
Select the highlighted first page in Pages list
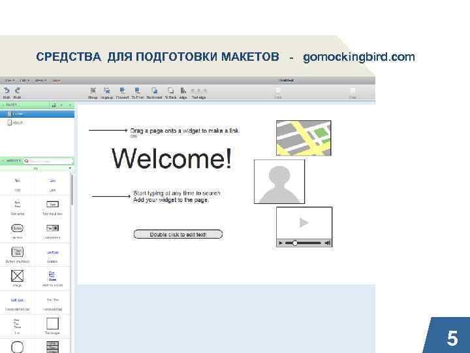37,114
